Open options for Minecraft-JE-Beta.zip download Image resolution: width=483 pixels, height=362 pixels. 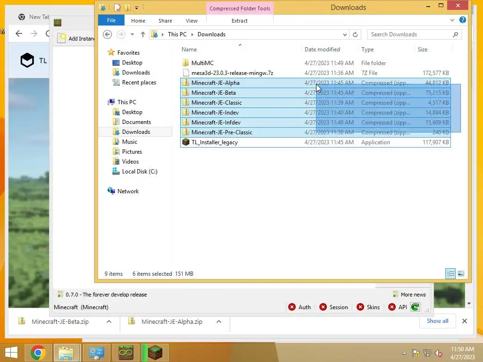click(x=109, y=321)
